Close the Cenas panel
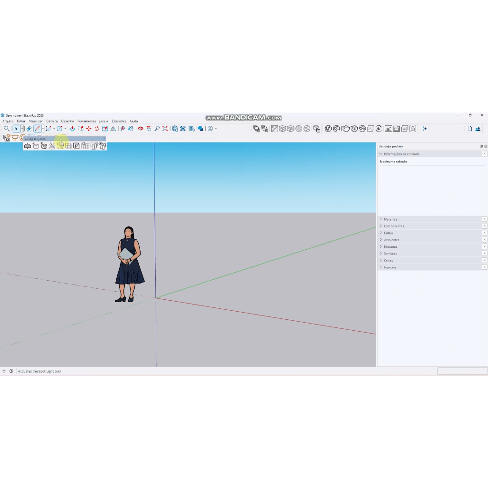 pyautogui.click(x=485, y=260)
